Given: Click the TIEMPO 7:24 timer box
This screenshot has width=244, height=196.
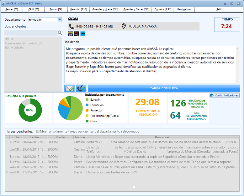Looking at the screenshot, I should (227, 24).
